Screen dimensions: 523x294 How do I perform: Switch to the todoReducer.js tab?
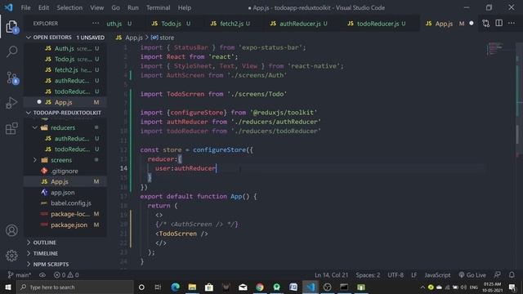(x=377, y=24)
